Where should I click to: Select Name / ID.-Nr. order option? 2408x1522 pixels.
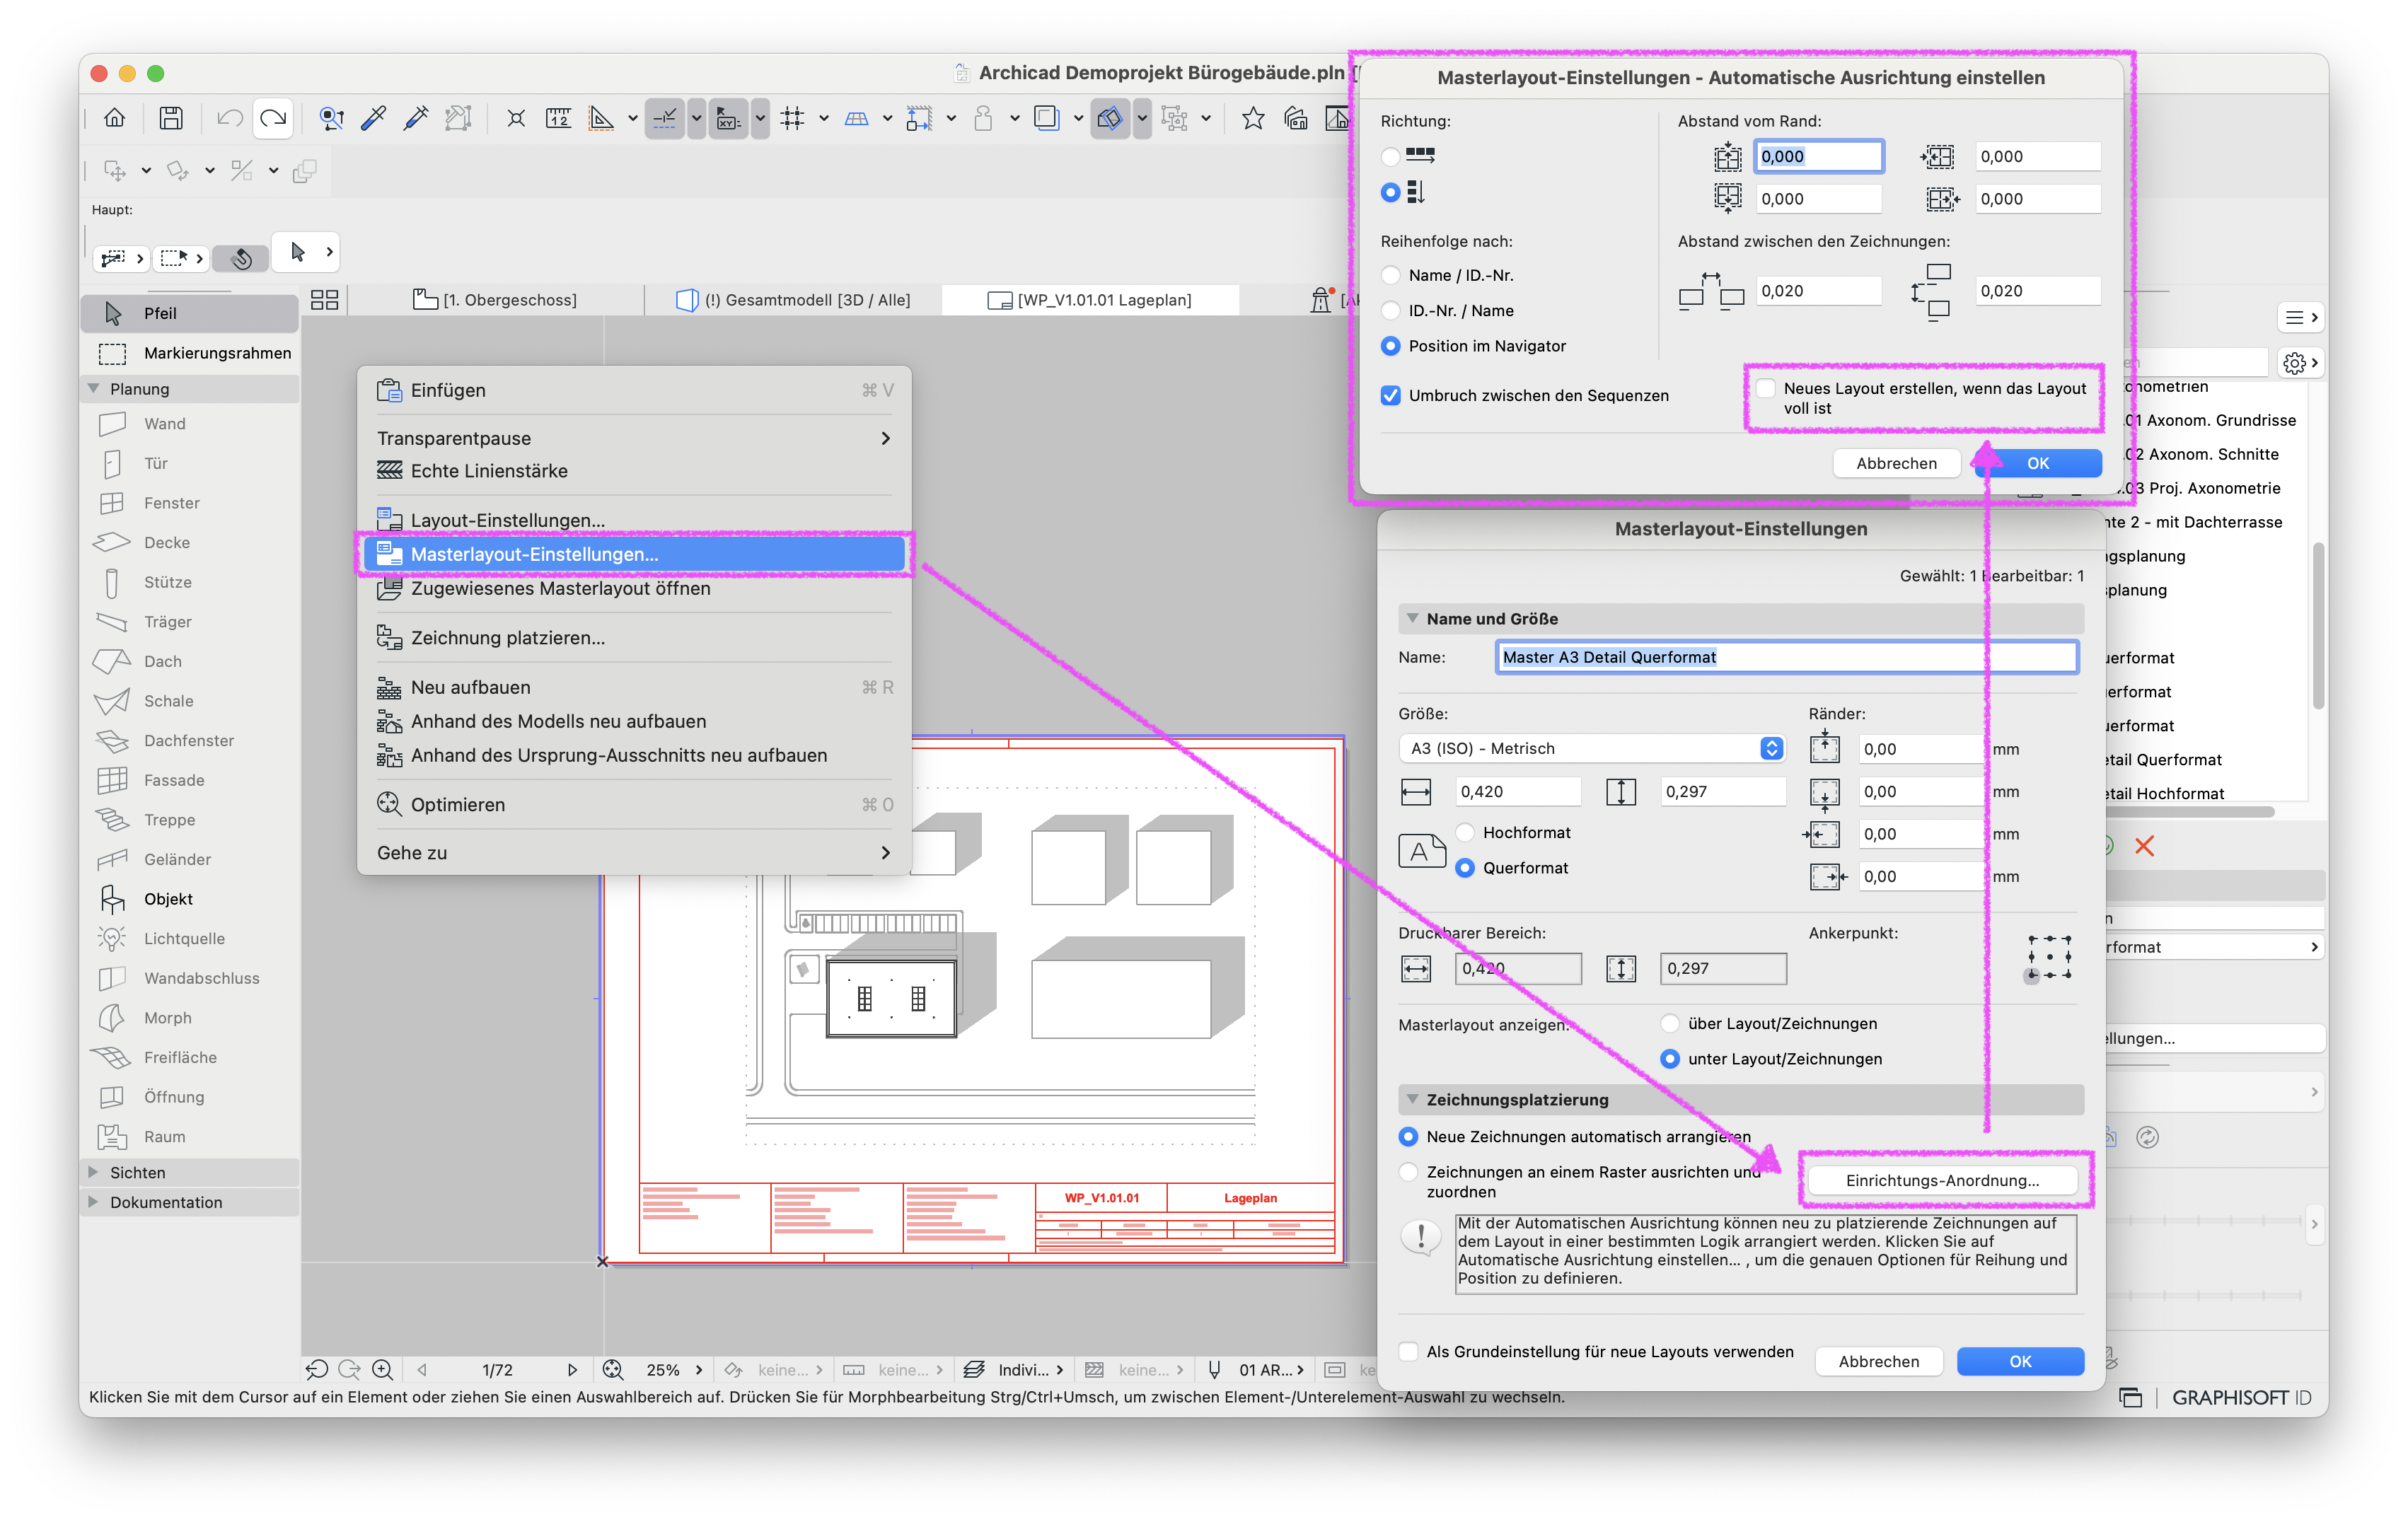[1390, 275]
